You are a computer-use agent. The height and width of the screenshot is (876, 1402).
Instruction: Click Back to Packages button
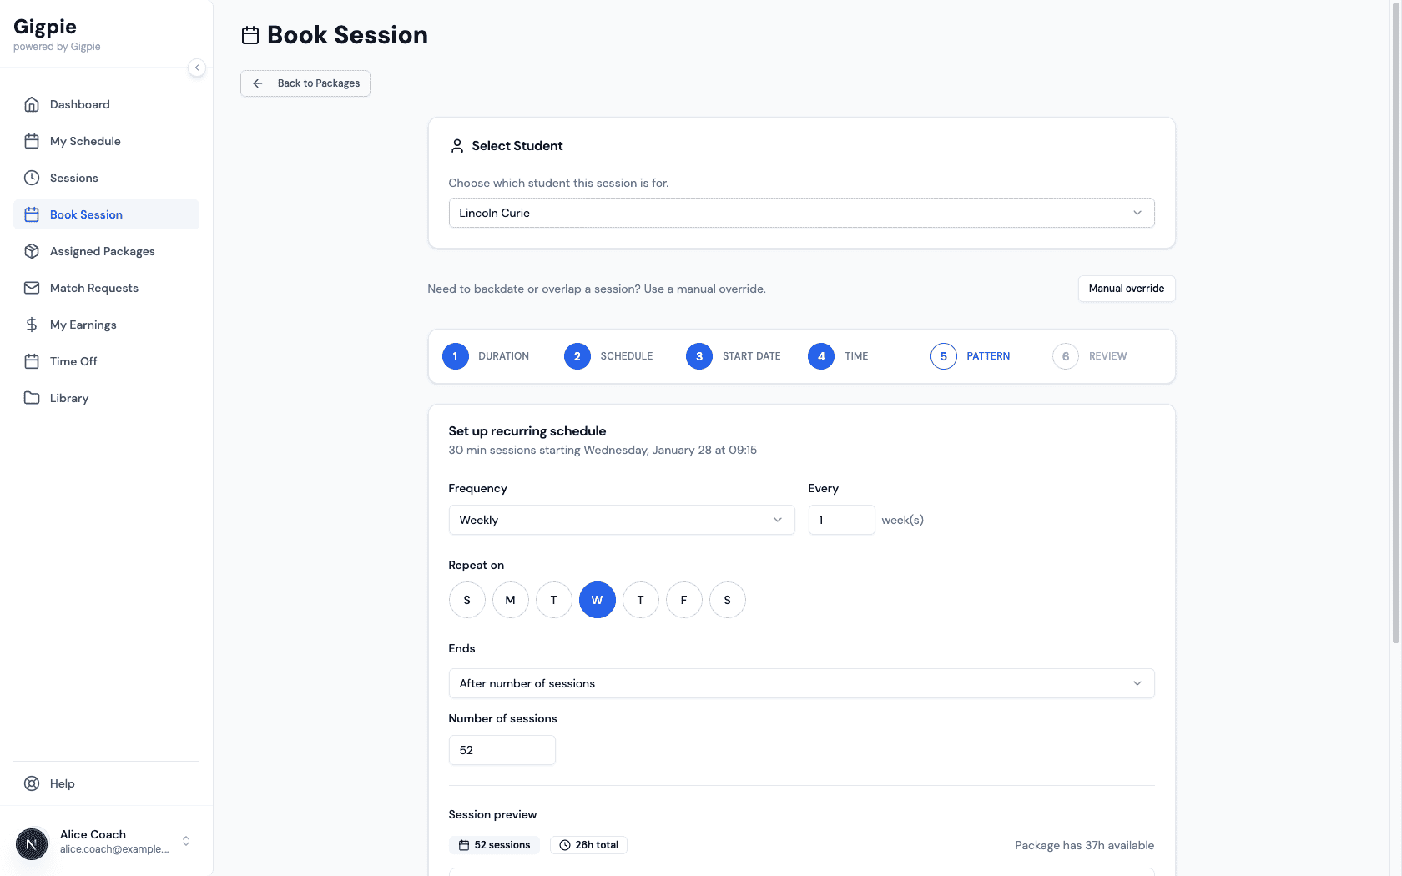click(x=305, y=83)
